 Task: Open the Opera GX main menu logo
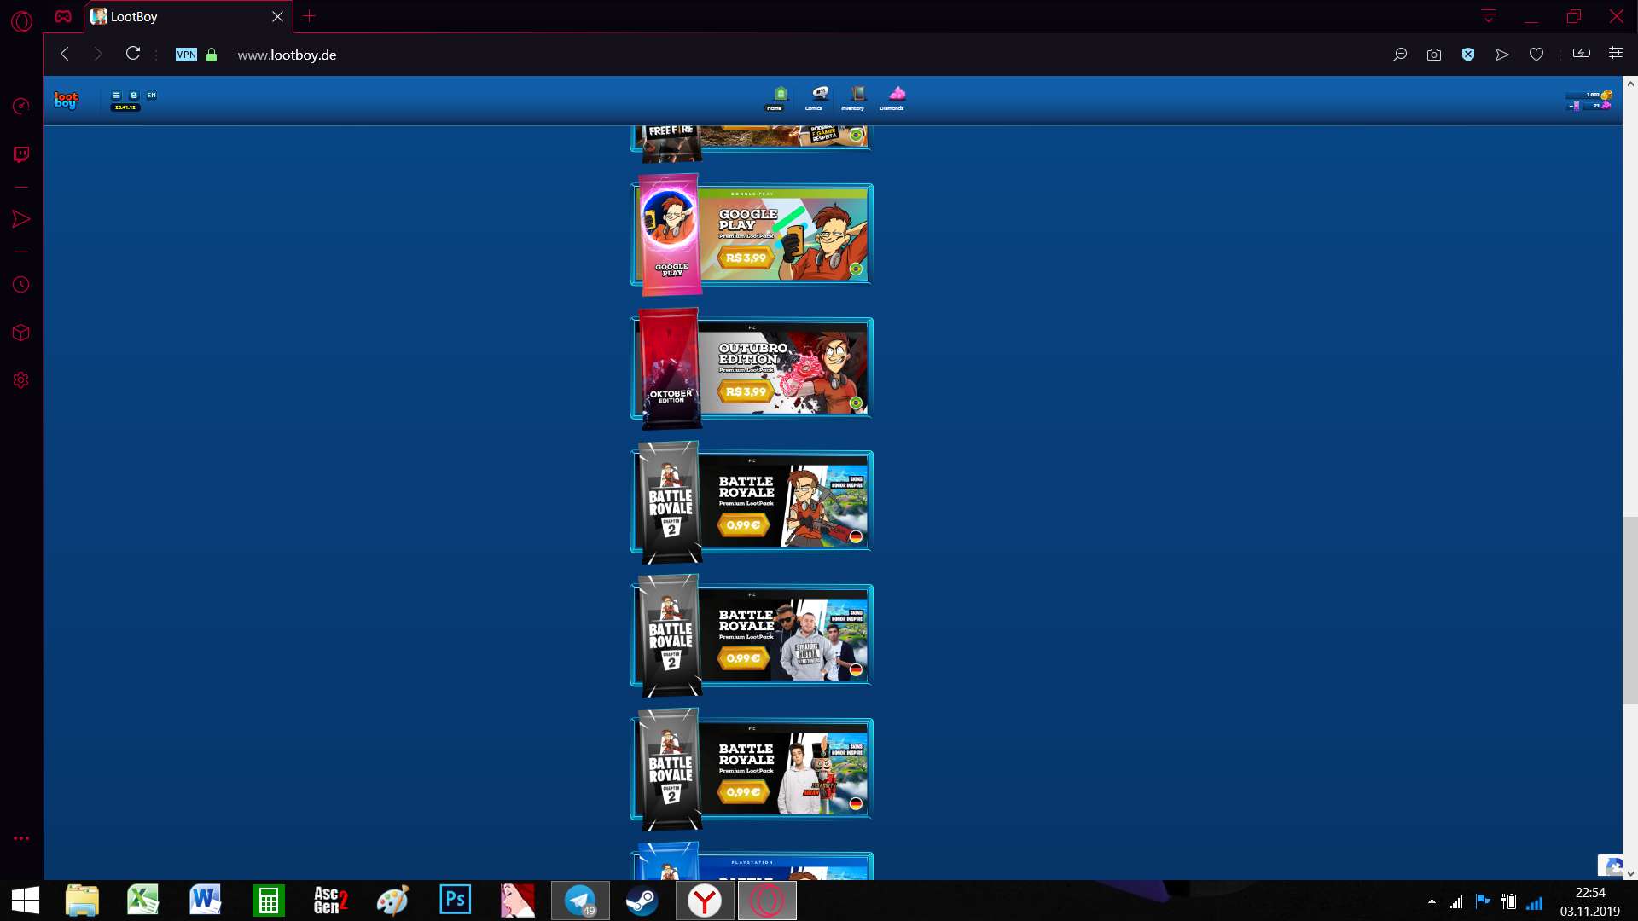(x=22, y=20)
